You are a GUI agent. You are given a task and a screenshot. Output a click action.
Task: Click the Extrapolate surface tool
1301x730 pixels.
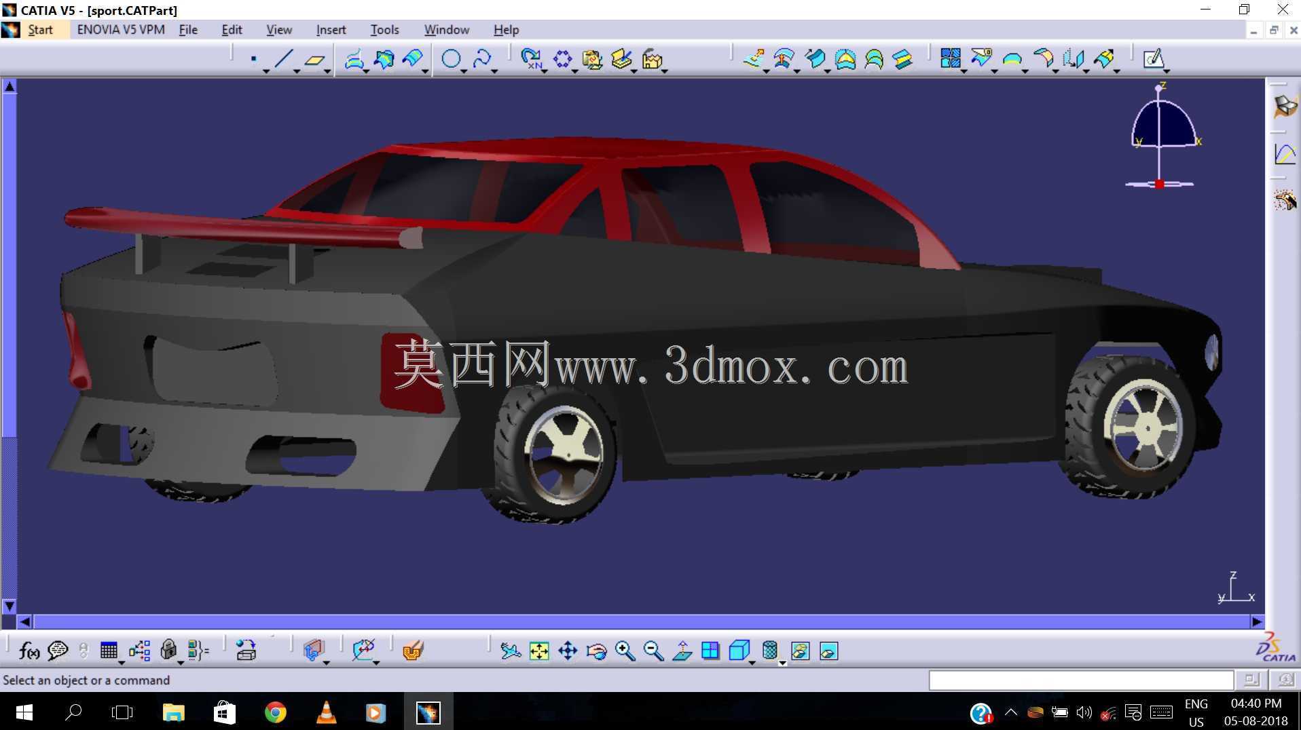click(x=1103, y=59)
